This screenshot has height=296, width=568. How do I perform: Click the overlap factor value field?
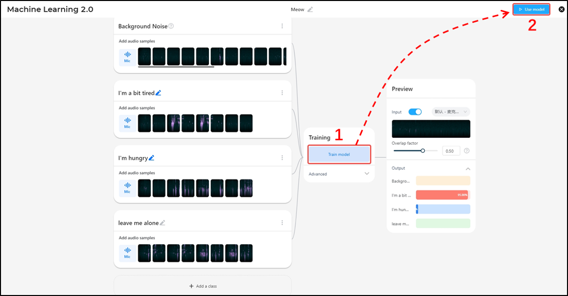451,151
